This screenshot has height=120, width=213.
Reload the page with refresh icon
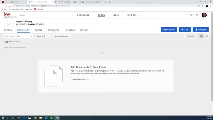pyautogui.click(x=10, y=6)
